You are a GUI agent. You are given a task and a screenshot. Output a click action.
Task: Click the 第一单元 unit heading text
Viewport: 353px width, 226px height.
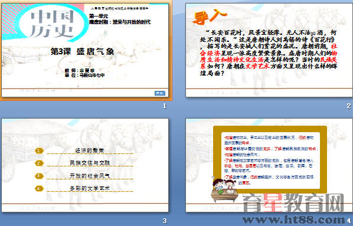(99, 16)
